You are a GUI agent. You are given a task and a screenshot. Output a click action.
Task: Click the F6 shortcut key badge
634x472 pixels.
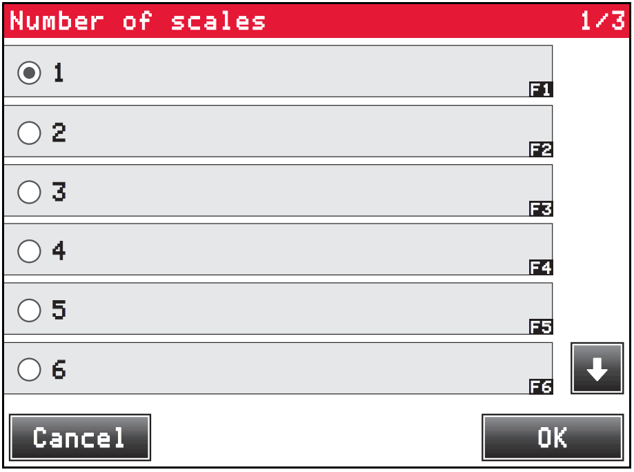tap(541, 386)
